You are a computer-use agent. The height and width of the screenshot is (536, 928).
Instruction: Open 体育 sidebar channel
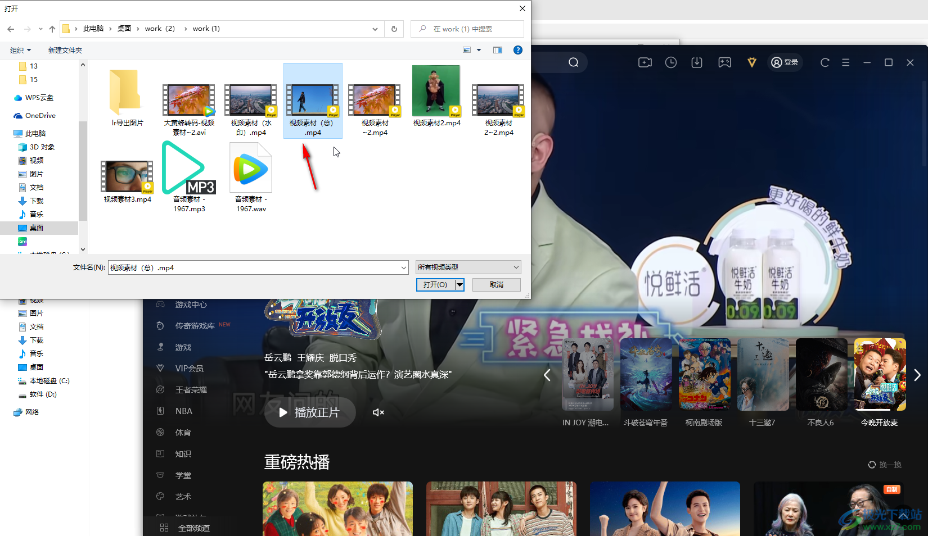click(x=183, y=433)
